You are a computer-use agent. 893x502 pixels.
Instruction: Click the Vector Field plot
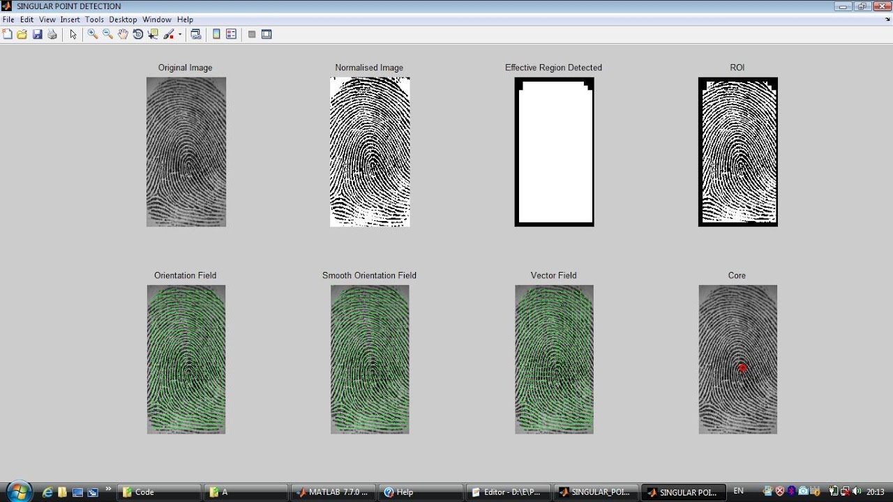click(x=554, y=360)
